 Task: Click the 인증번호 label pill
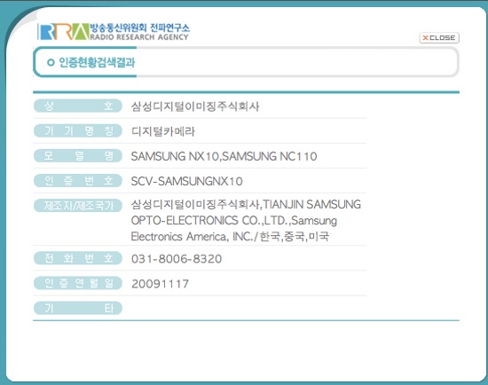78,180
